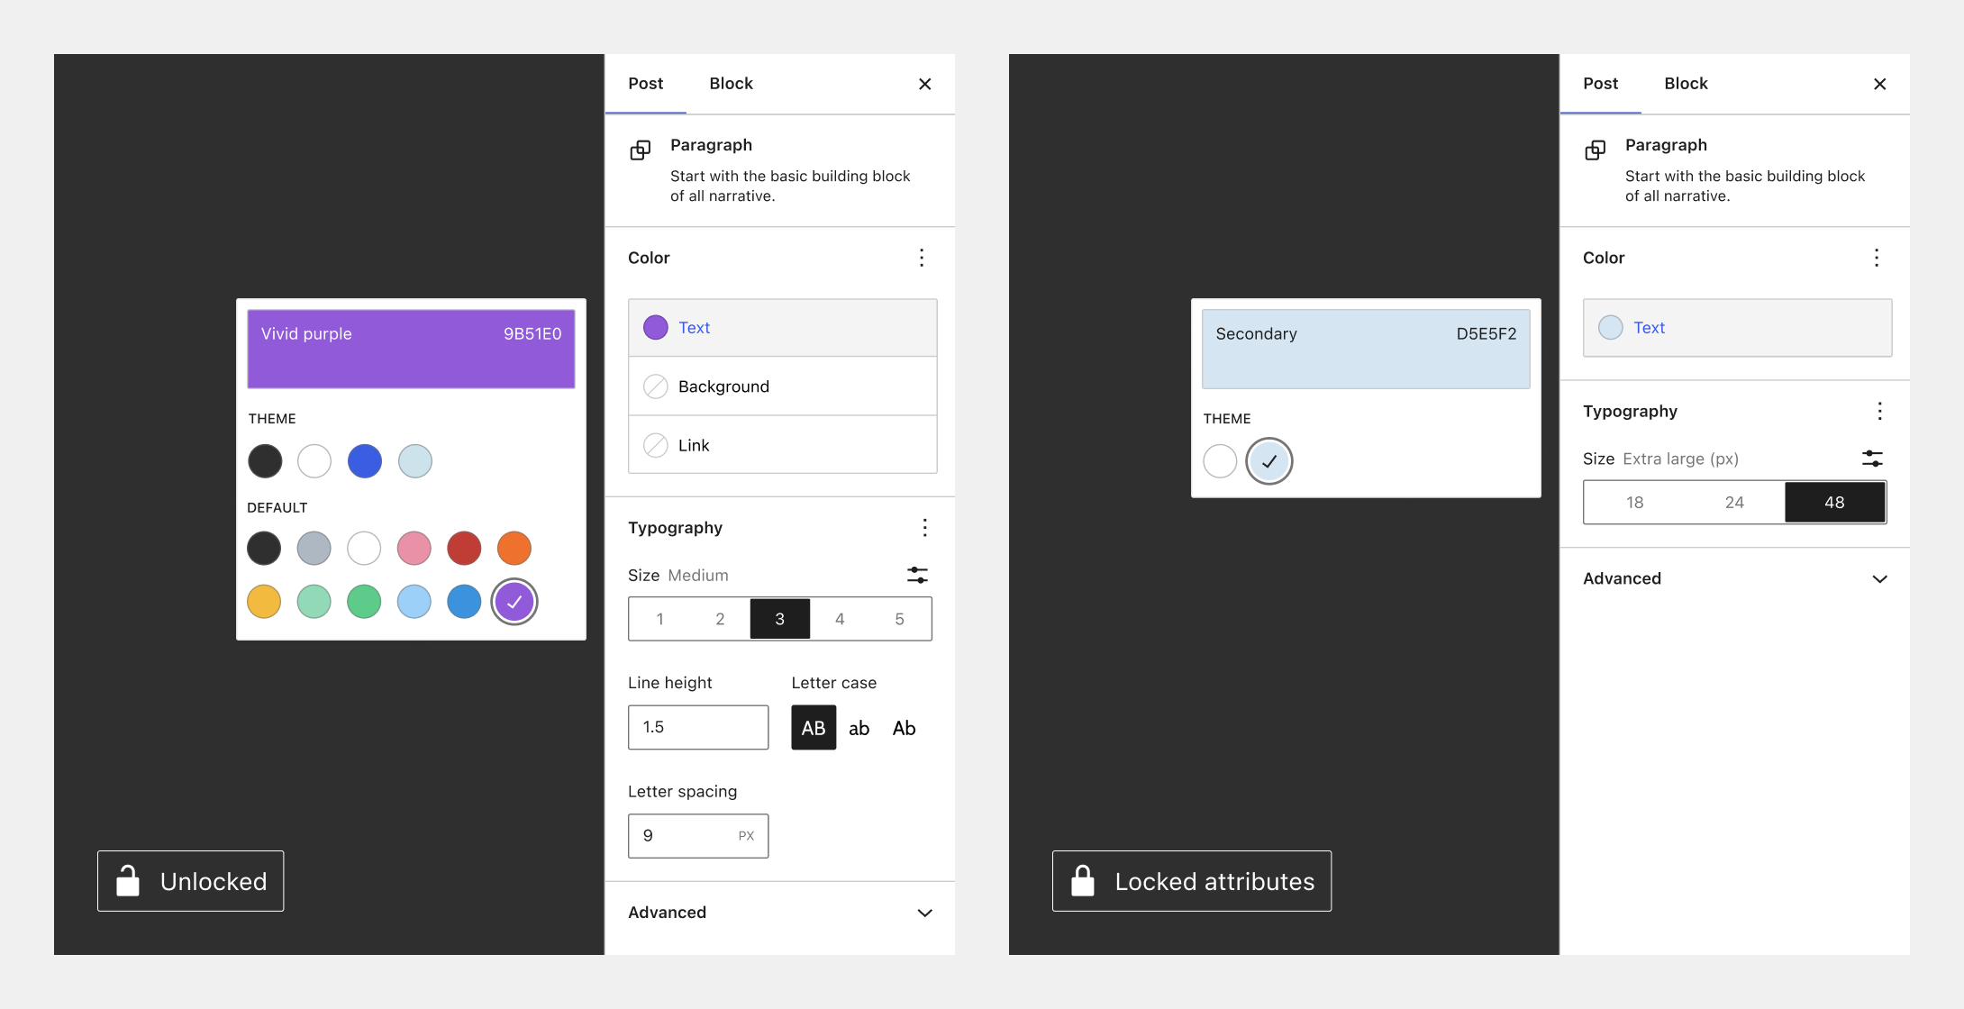Click the Locked attributes button
This screenshot has height=1009, width=1964.
[x=1191, y=881]
